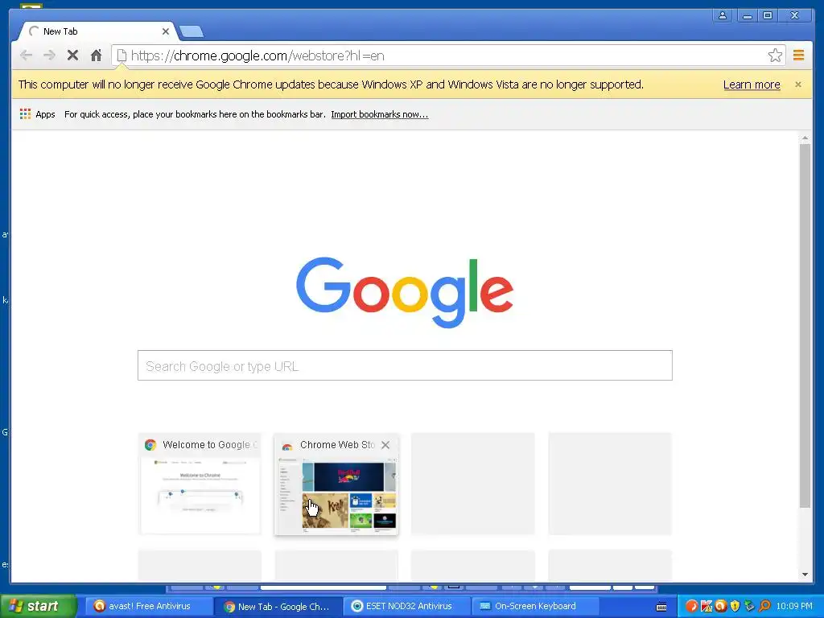The height and width of the screenshot is (618, 824).
Task: Focus the Search Google or type URL box
Action: click(x=405, y=365)
